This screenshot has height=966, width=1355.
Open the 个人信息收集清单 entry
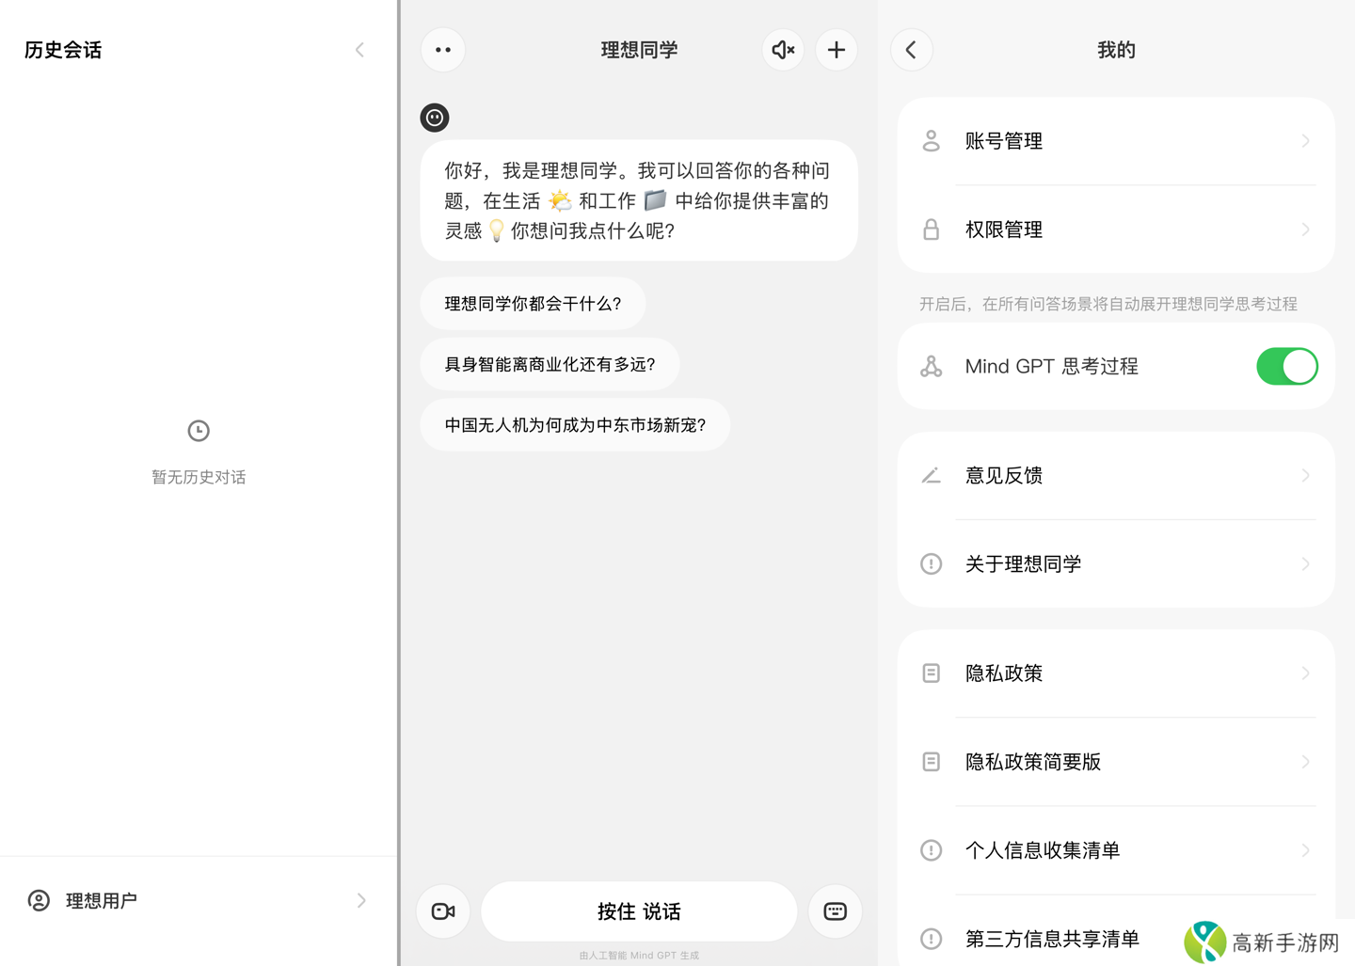click(1116, 850)
